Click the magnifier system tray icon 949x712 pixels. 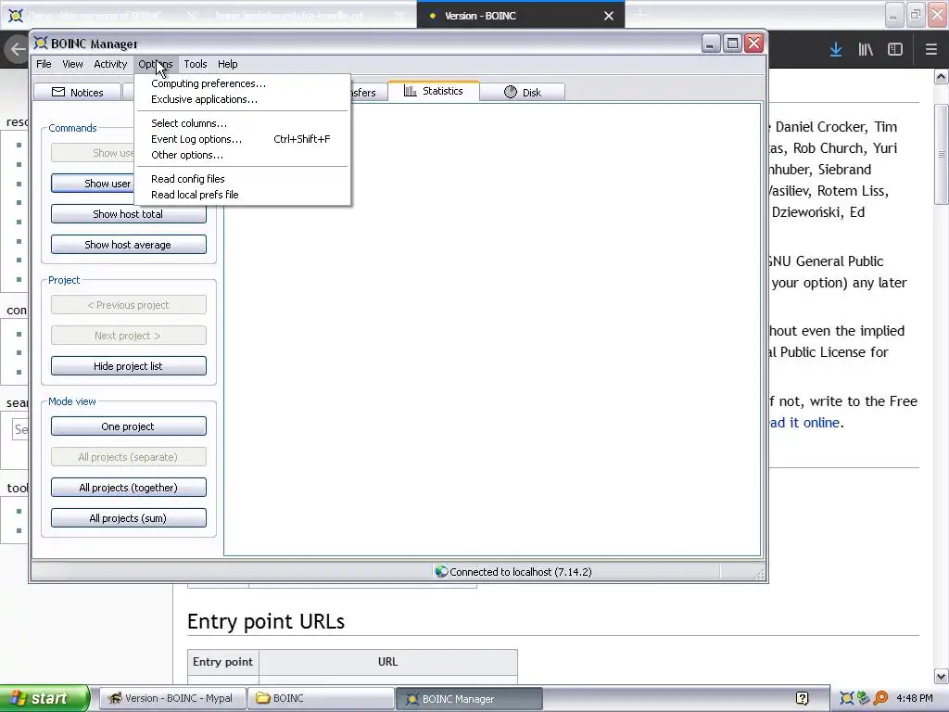pos(880,698)
